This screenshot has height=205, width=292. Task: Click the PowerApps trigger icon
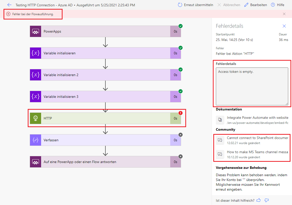pos(36,31)
